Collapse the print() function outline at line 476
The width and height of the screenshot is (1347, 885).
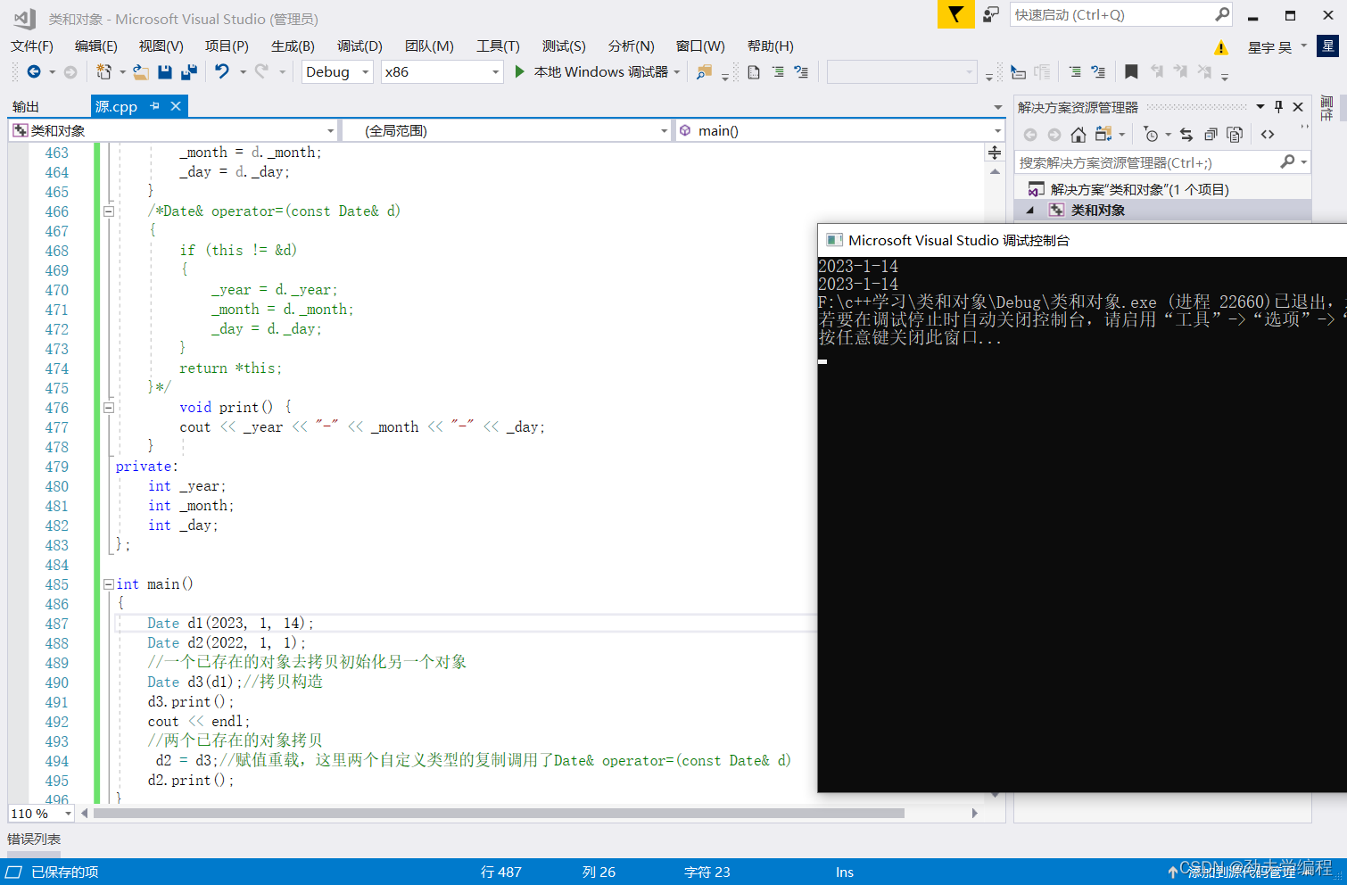(x=108, y=408)
